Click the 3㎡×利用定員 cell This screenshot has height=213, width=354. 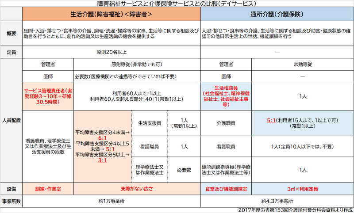tap(303, 189)
